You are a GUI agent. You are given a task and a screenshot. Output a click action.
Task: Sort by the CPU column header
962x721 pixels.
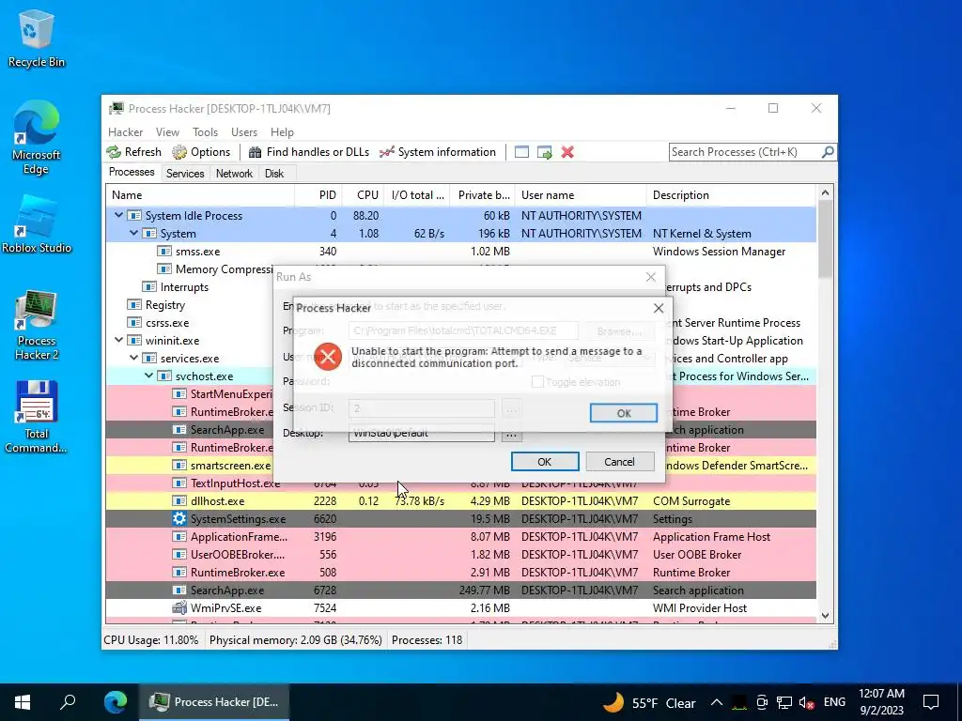pyautogui.click(x=363, y=195)
